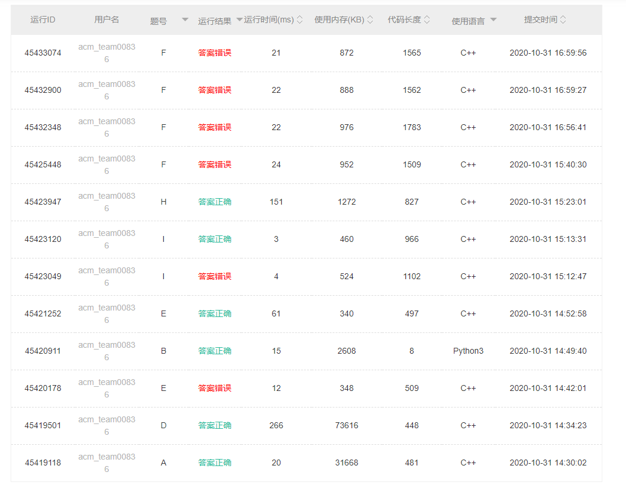Click the sort icon next to 使用内存(KB)

click(370, 20)
